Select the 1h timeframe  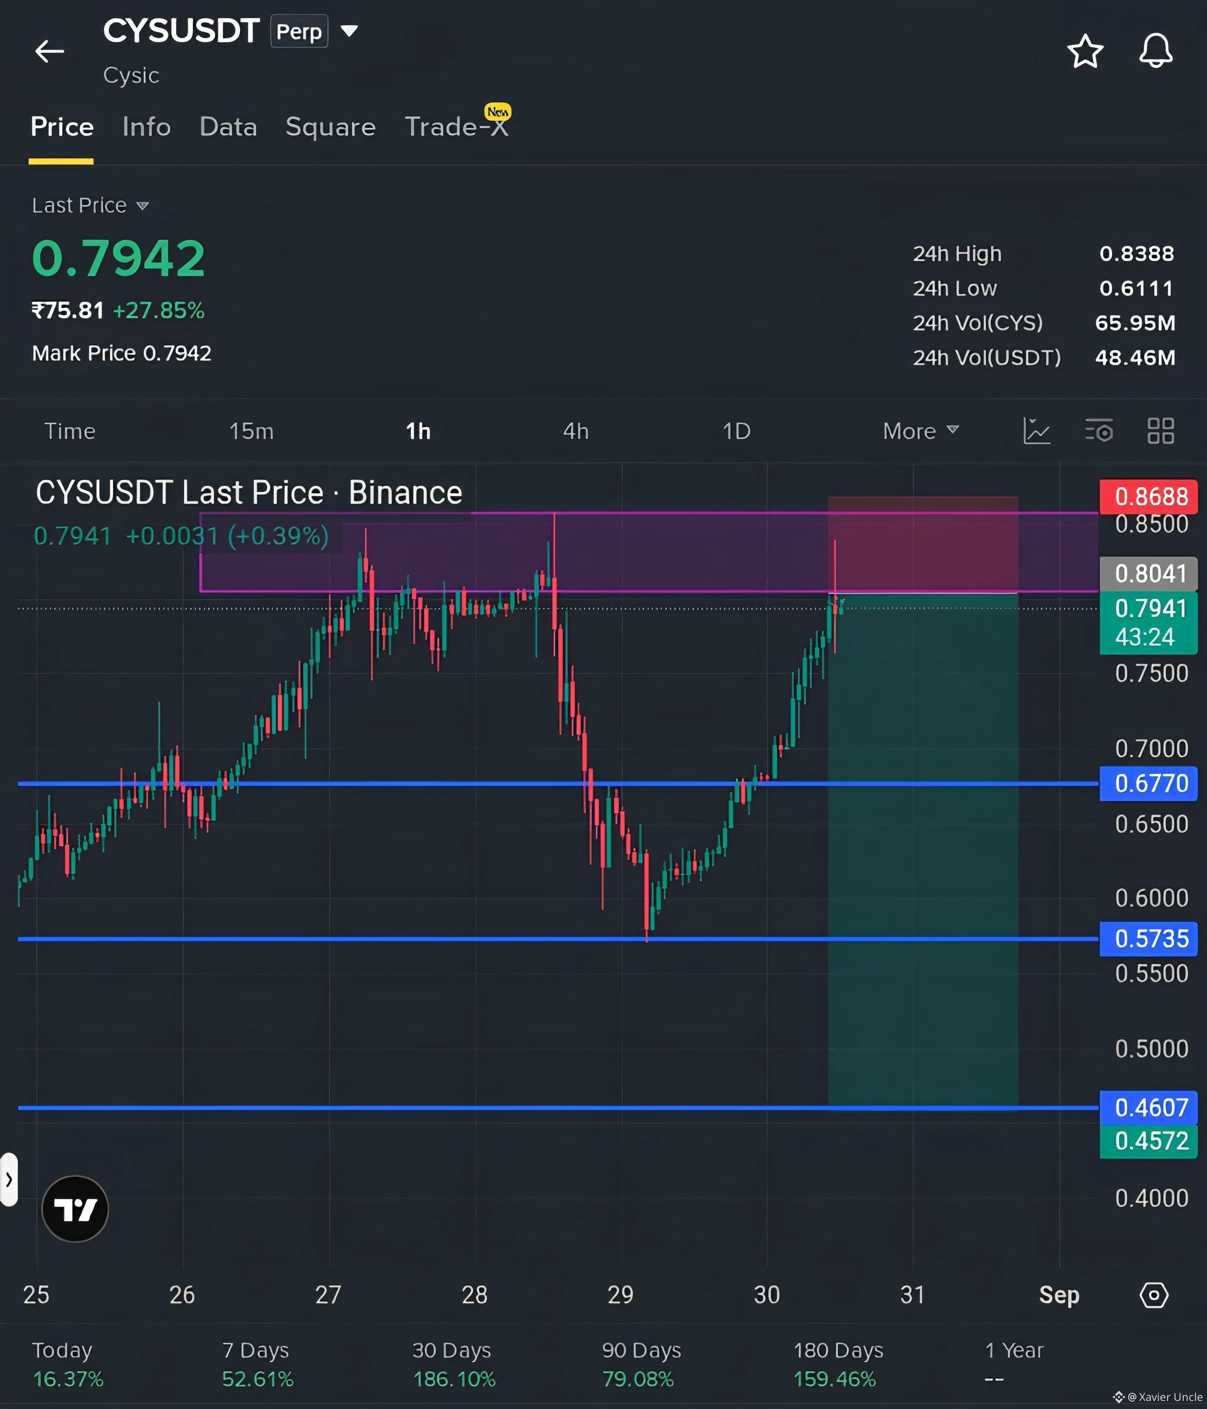[418, 431]
